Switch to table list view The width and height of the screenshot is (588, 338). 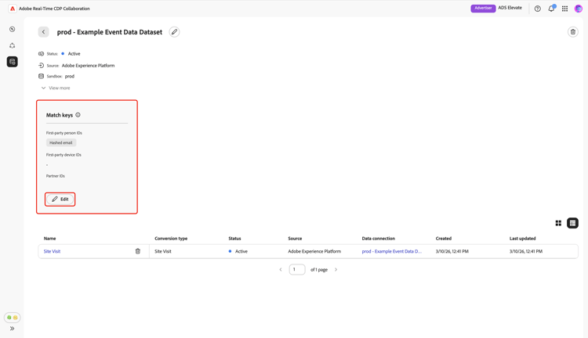[572, 223]
